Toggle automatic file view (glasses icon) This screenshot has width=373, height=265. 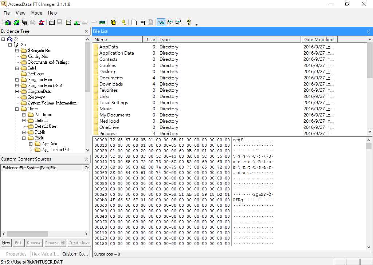pos(161,22)
